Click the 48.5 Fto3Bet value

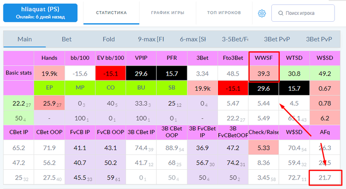[x=233, y=74]
